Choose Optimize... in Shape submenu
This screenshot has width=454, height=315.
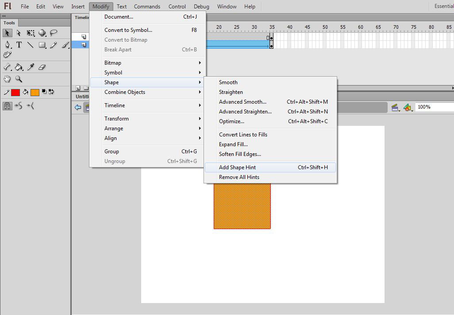pos(270,121)
